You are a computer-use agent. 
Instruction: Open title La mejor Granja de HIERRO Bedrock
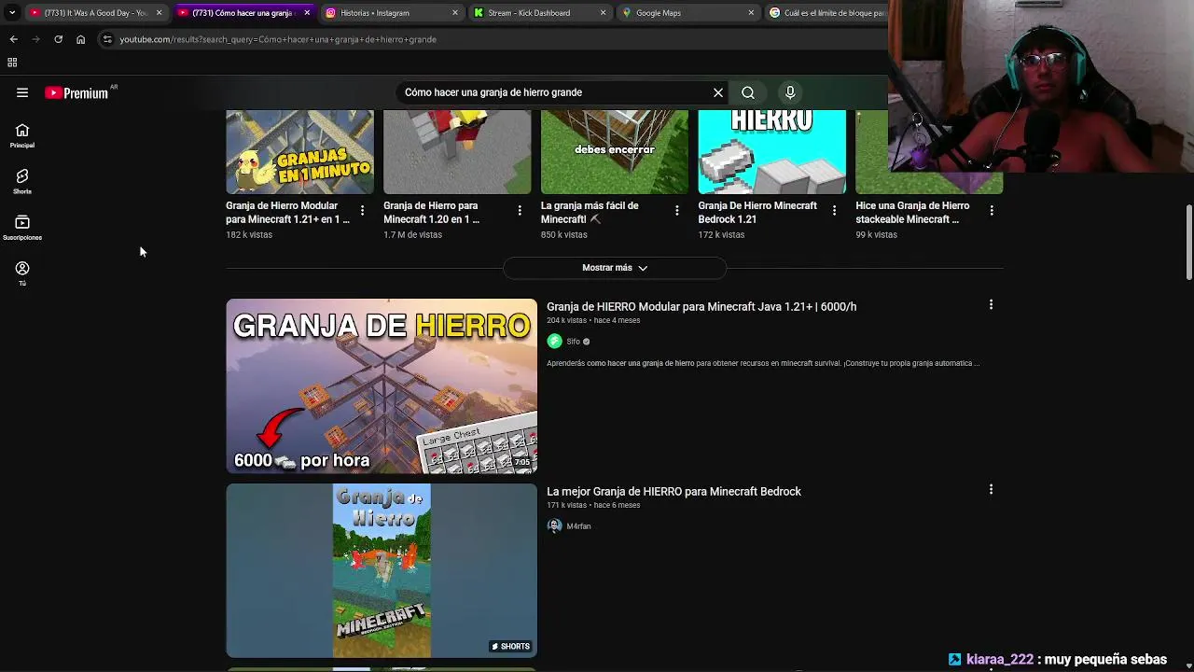pyautogui.click(x=673, y=491)
